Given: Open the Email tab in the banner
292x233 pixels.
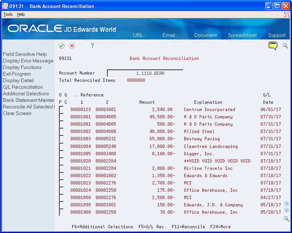Looking at the screenshot, I should 169,35.
